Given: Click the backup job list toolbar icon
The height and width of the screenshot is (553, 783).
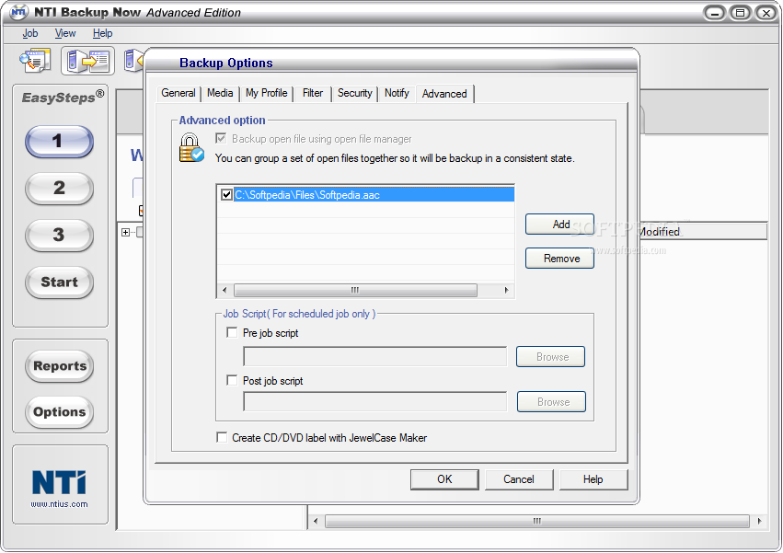Looking at the screenshot, I should 35,61.
